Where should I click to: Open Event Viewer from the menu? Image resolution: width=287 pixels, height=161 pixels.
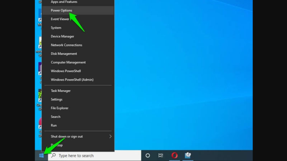point(60,19)
